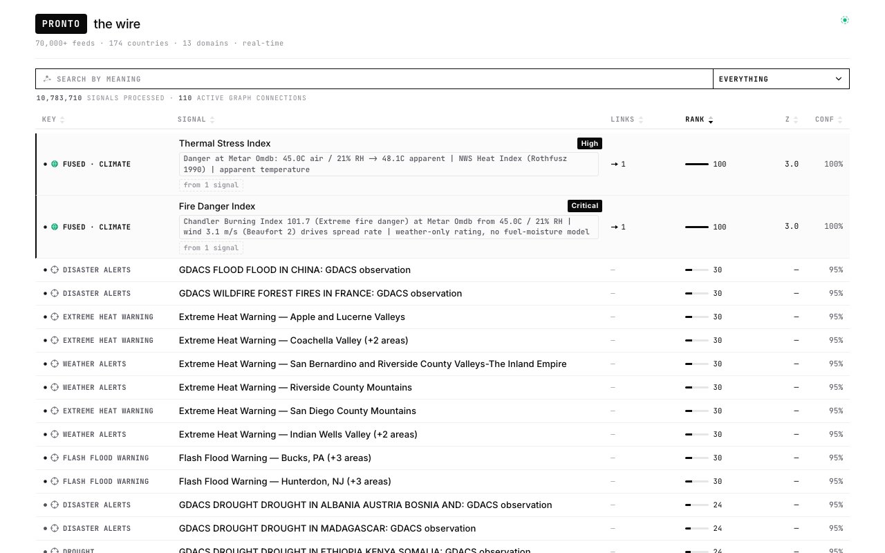This screenshot has width=885, height=553.
Task: Click the crosshair icon for France wildfire row
Action: click(55, 293)
